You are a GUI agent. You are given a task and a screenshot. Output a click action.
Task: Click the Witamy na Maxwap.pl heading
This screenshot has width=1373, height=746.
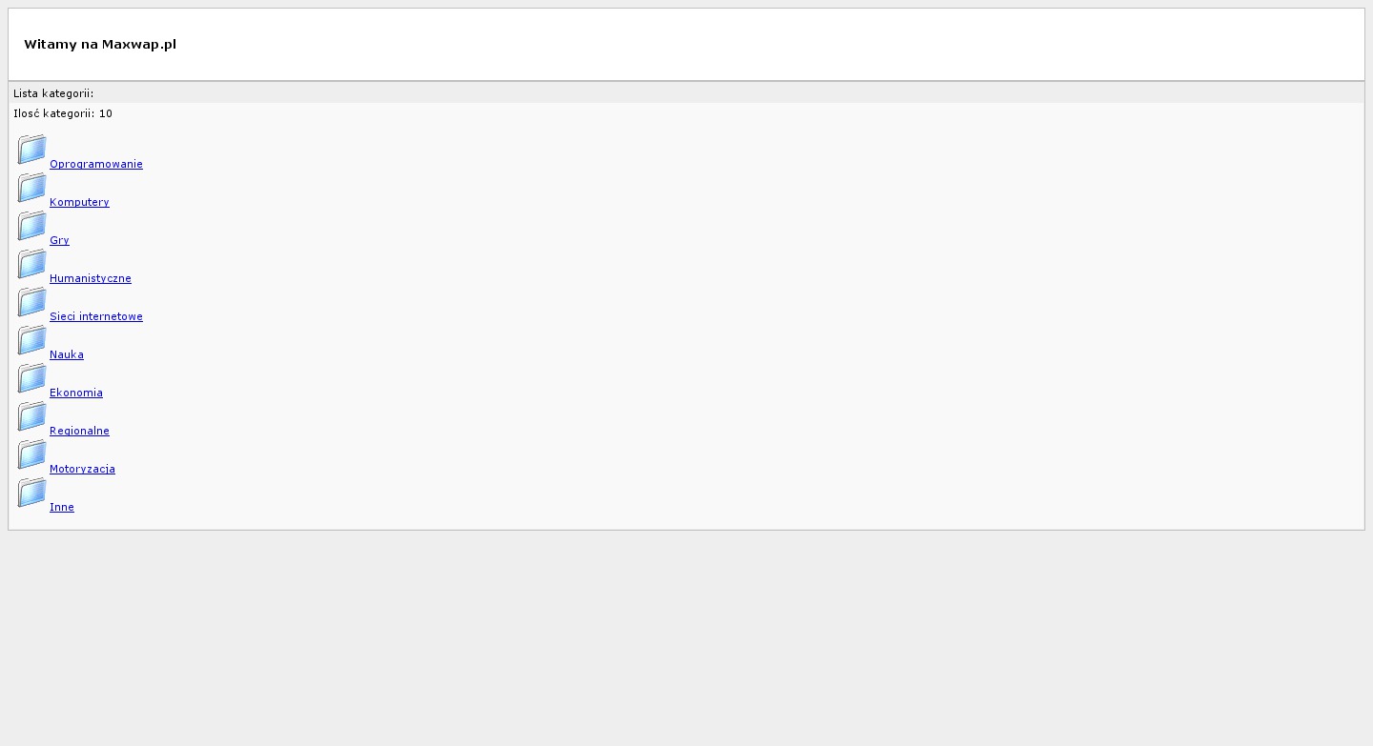(x=100, y=44)
